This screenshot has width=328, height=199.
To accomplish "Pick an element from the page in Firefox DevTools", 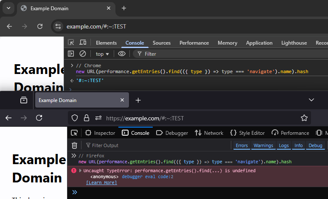I will tap(74, 133).
